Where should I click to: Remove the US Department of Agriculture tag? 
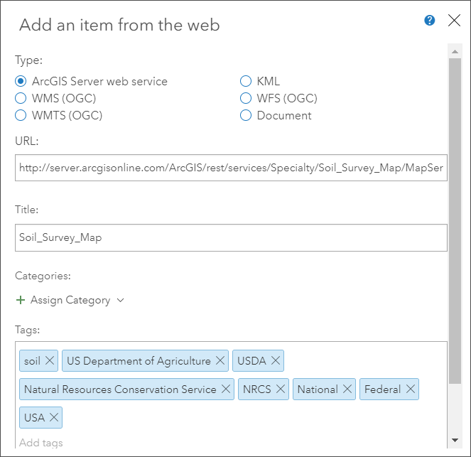(220, 361)
